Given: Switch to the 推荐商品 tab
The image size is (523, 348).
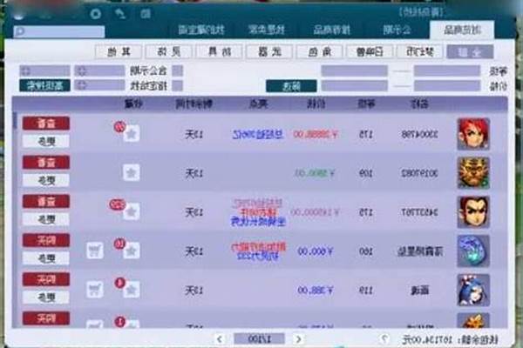Looking at the screenshot, I should [x=331, y=30].
